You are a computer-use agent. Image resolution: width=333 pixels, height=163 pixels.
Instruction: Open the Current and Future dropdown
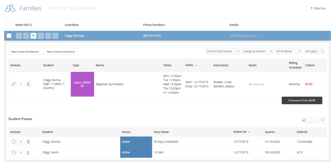[223, 51]
